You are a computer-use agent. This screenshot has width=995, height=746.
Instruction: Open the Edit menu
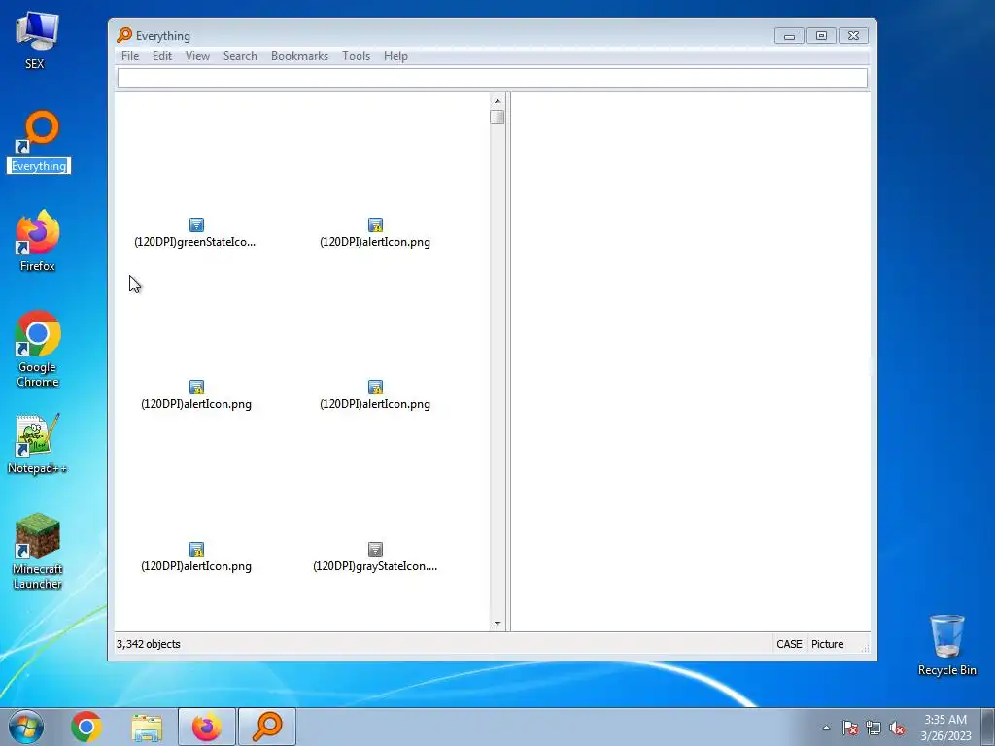click(162, 55)
